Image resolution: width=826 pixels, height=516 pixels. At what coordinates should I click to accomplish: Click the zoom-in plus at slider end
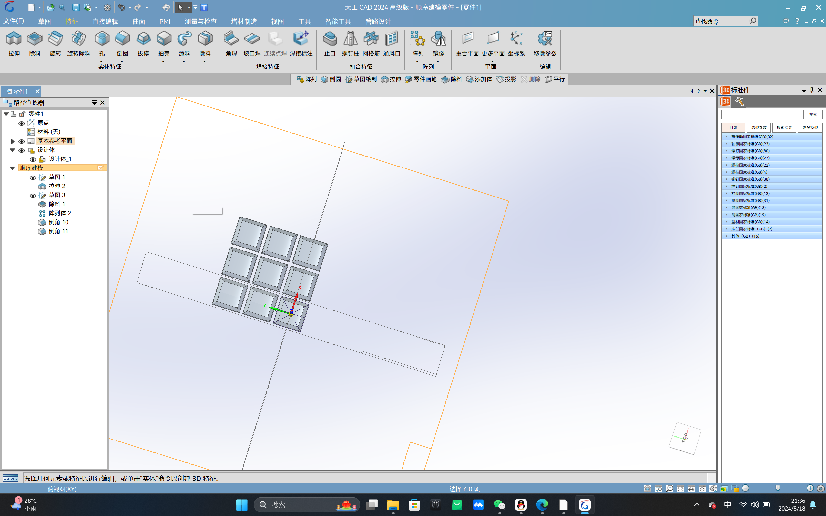(810, 488)
